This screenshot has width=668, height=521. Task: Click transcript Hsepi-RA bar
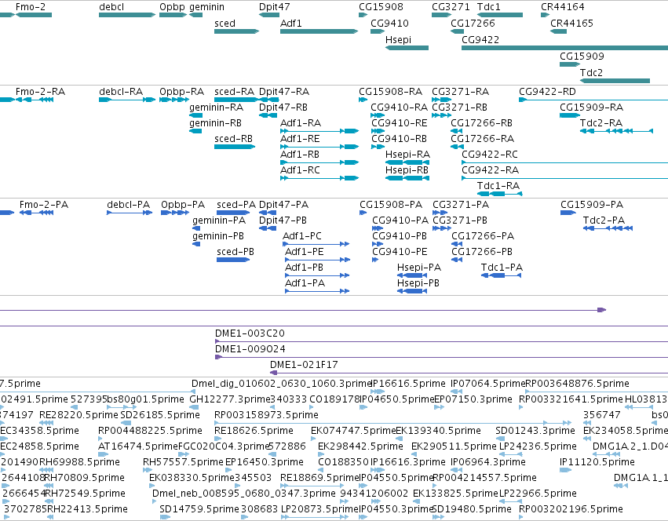(x=407, y=162)
